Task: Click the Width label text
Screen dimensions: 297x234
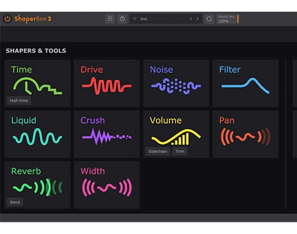Action: click(x=93, y=171)
